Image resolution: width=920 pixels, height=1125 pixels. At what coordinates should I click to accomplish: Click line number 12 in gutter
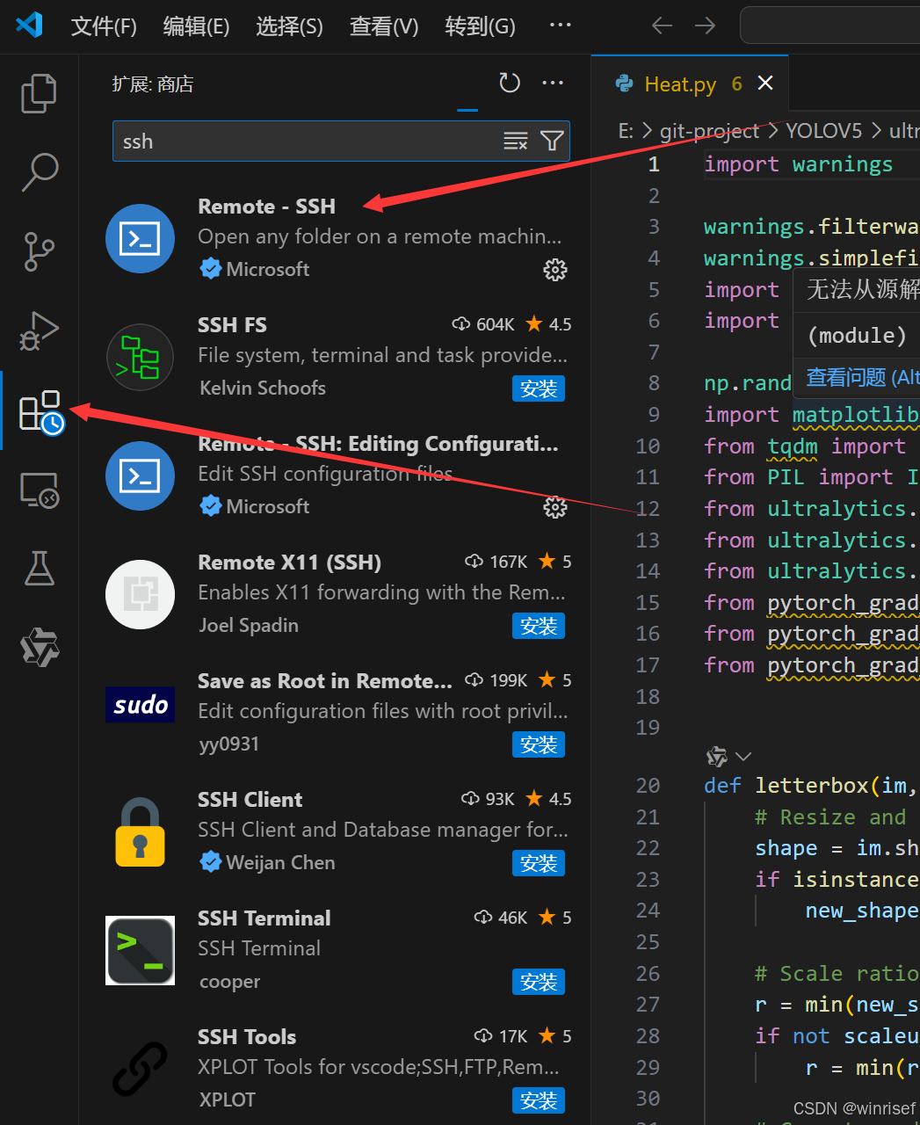click(x=648, y=509)
